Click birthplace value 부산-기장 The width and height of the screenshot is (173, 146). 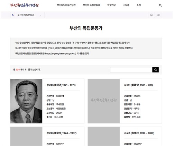pos(58,117)
